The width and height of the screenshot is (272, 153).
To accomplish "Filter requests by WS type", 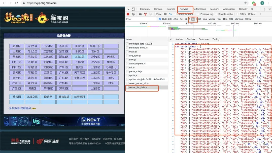I will 231,19.
